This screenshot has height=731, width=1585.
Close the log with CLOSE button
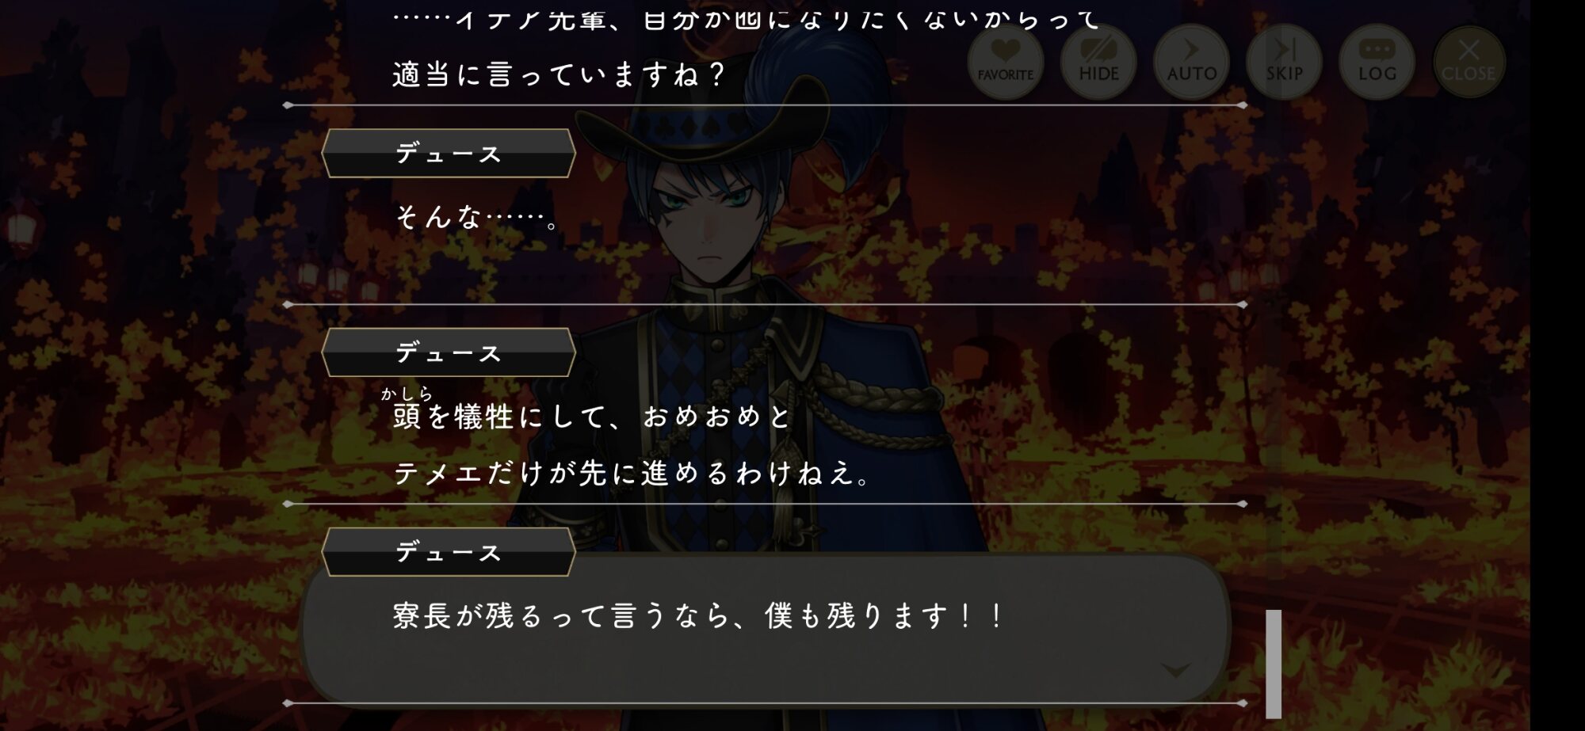tap(1469, 62)
